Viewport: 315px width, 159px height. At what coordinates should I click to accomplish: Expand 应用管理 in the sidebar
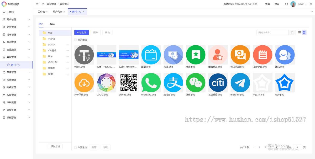(x=16, y=80)
